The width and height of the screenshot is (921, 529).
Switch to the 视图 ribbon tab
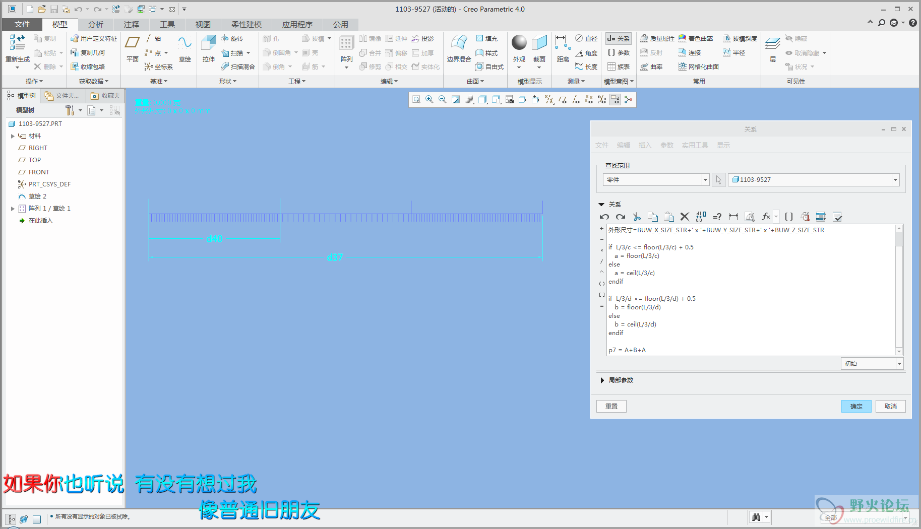point(203,24)
